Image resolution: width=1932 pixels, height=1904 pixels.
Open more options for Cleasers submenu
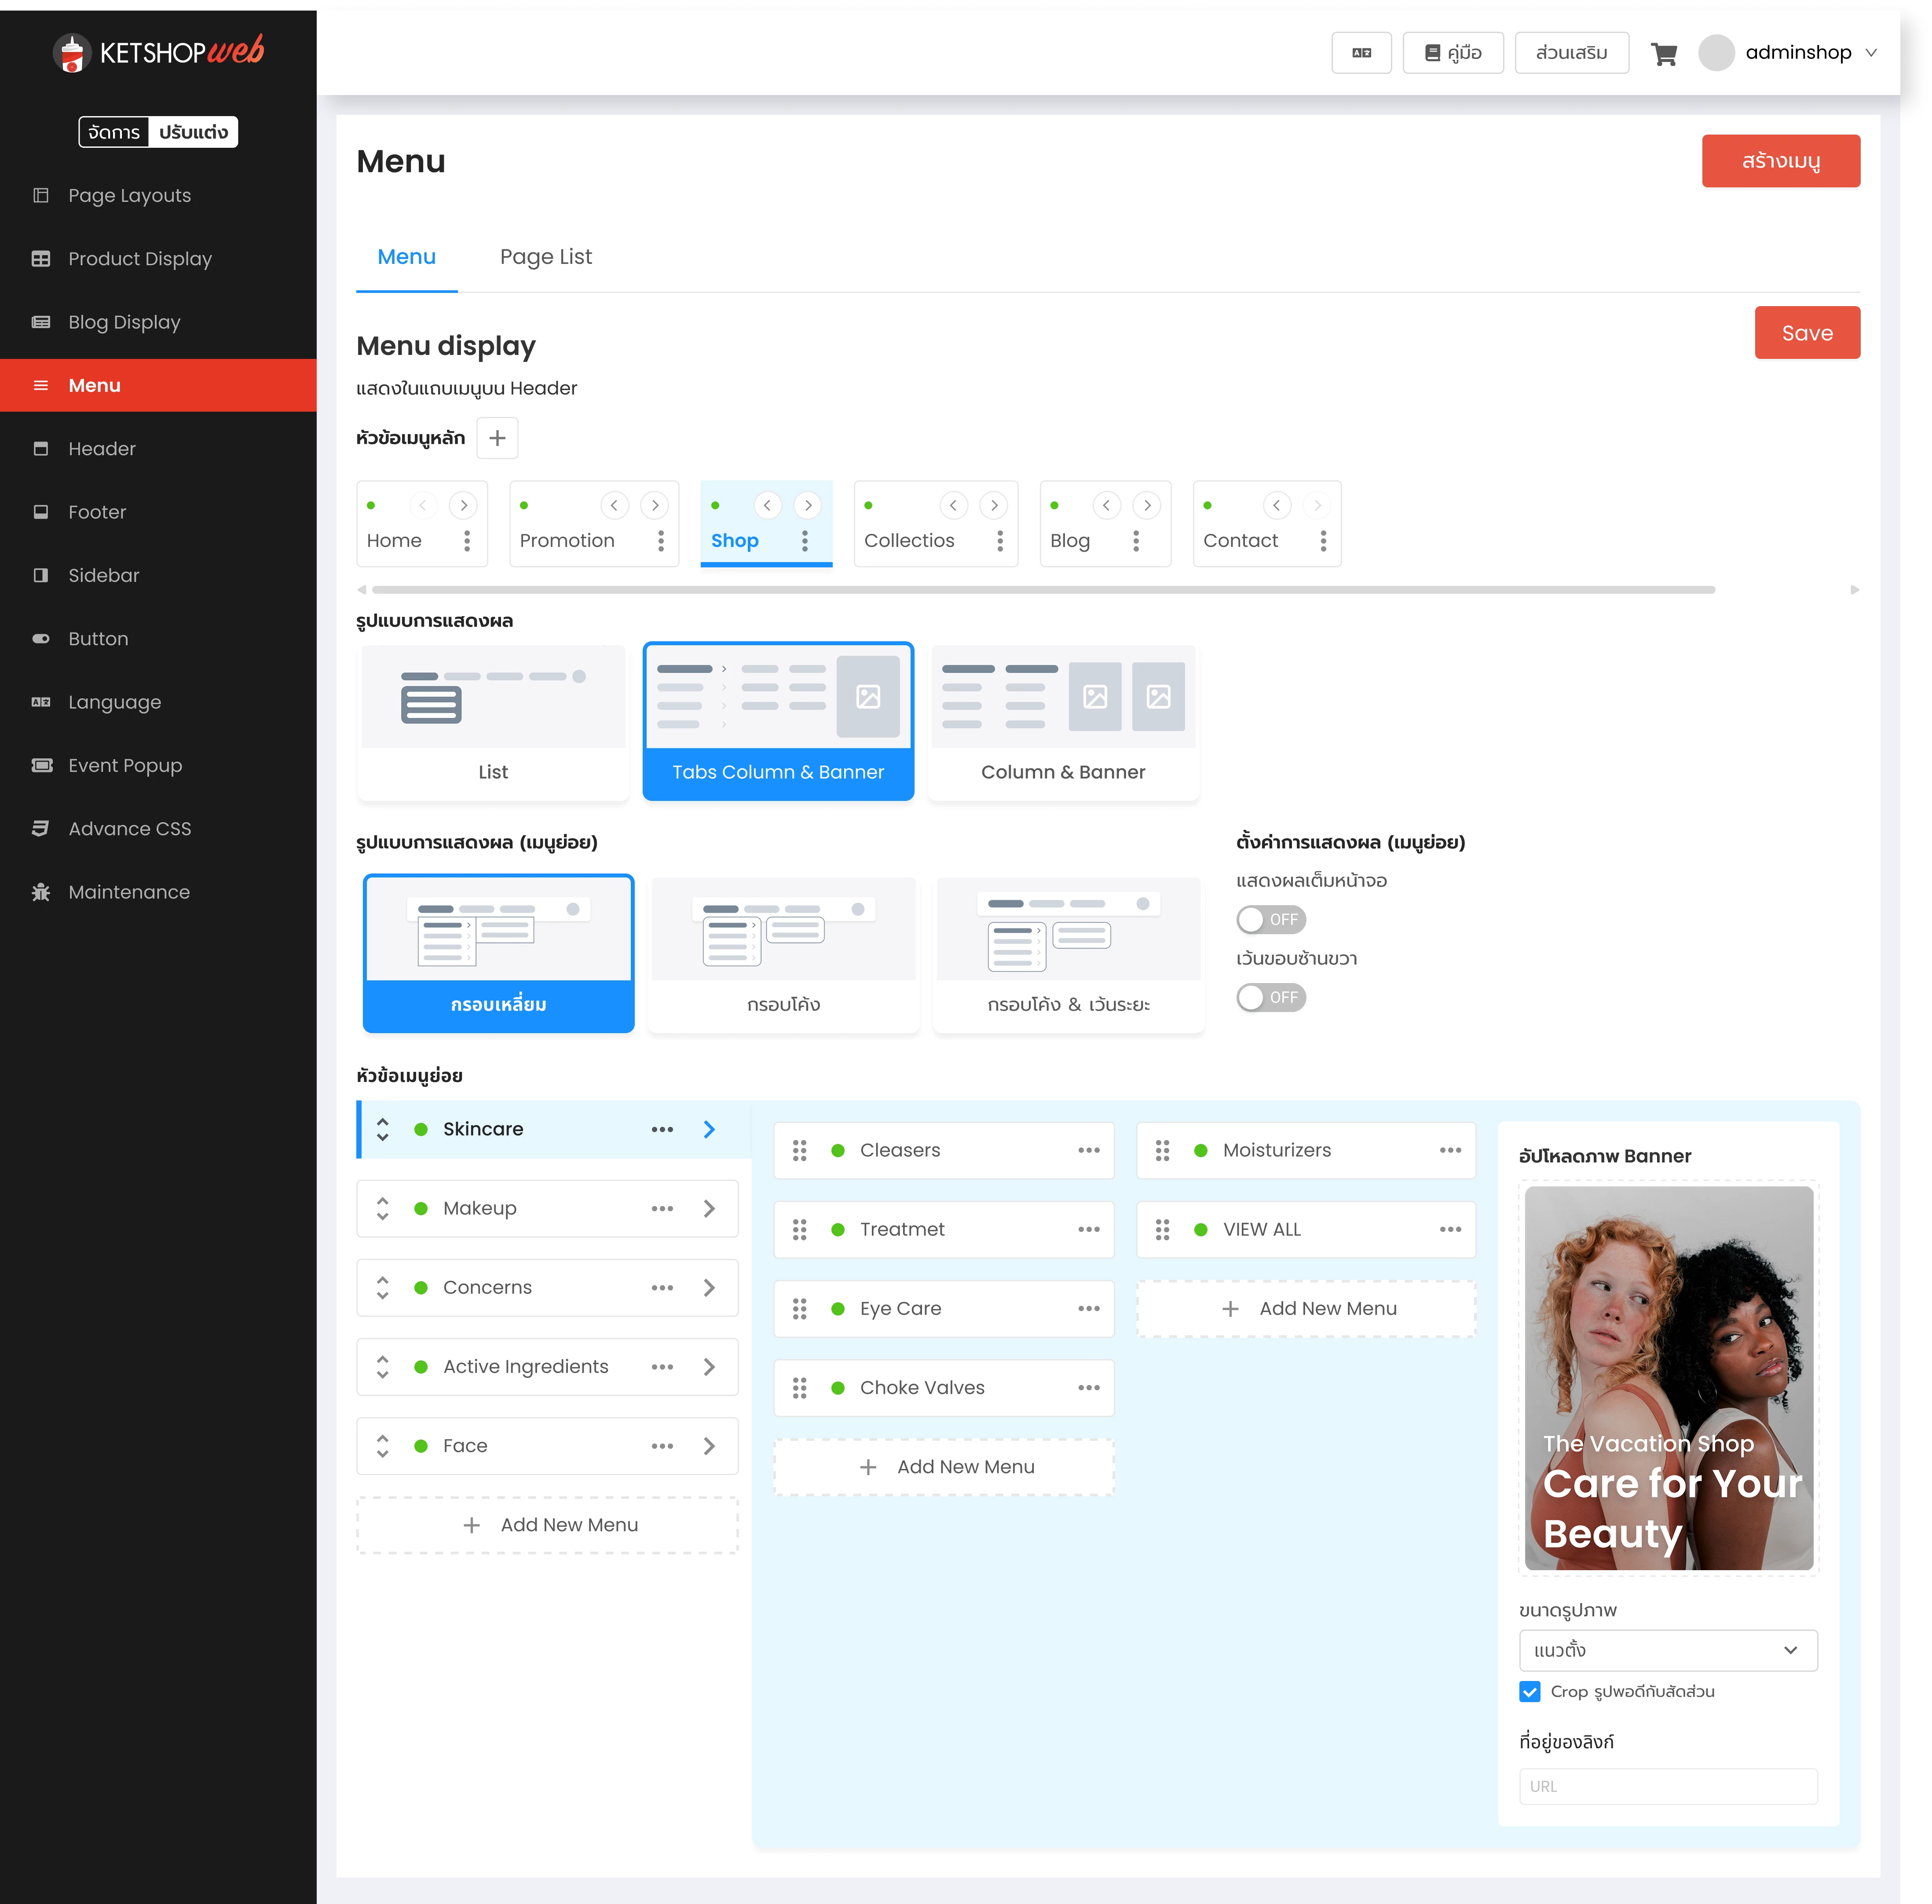tap(1089, 1150)
